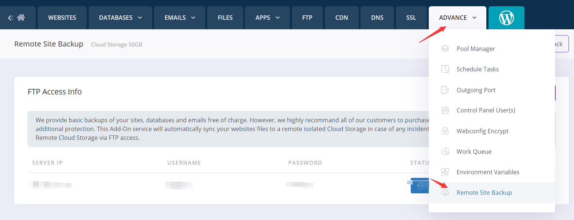This screenshot has height=220, width=574.
Task: Open the SSL tab
Action: [411, 18]
